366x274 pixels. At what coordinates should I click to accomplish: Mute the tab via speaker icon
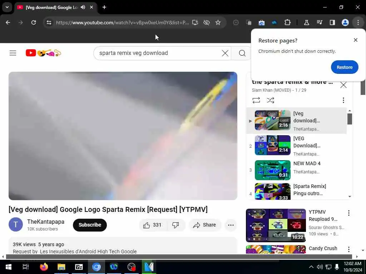(x=83, y=7)
